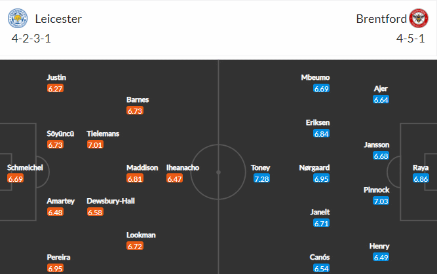Viewport: 437px width, 274px height.
Task: Open the Leicester team link
Action: pyautogui.click(x=58, y=19)
